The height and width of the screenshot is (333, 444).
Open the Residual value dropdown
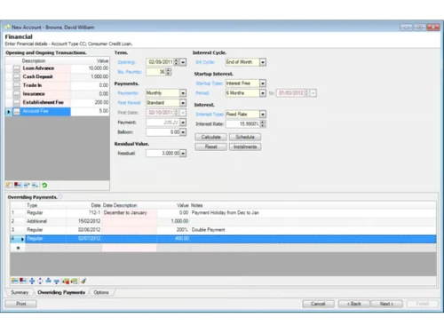pyautogui.click(x=183, y=154)
